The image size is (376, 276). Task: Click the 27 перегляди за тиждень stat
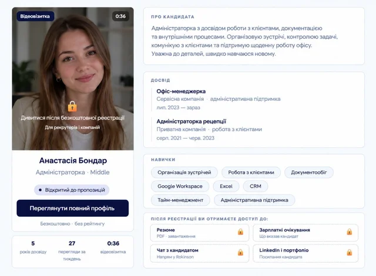pos(72,251)
